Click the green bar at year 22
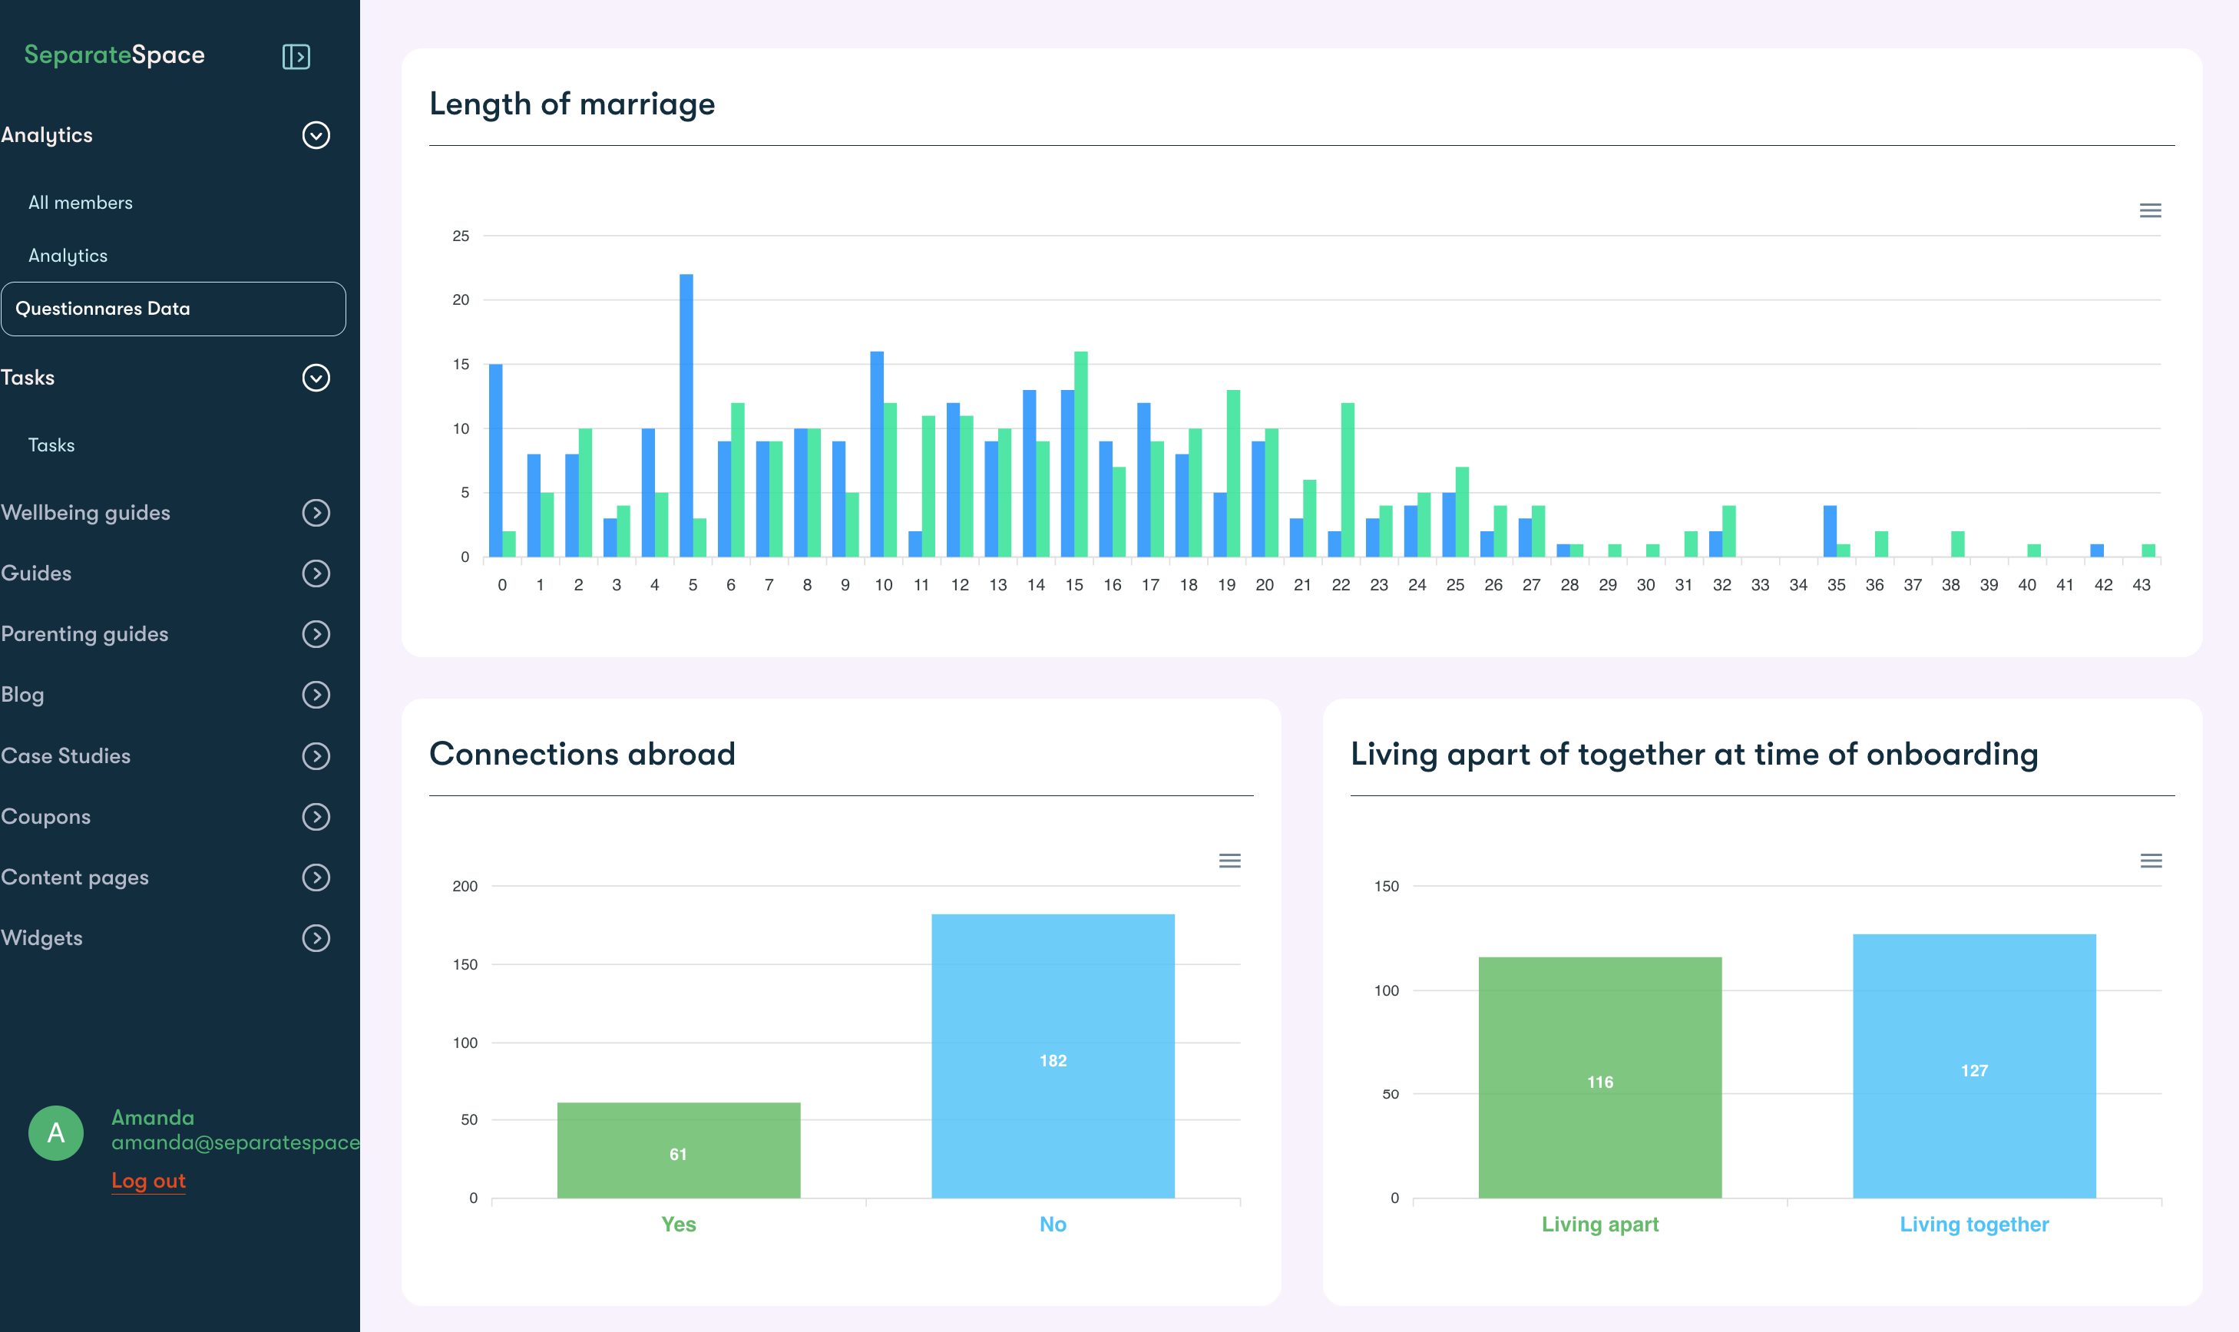The width and height of the screenshot is (2239, 1332). pos(1348,480)
